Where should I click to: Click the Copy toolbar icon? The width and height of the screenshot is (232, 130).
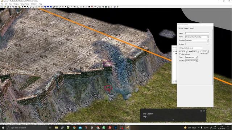(13, 6)
